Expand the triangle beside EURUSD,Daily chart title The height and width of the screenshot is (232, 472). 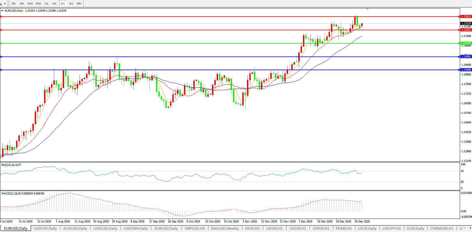[x=2, y=11]
